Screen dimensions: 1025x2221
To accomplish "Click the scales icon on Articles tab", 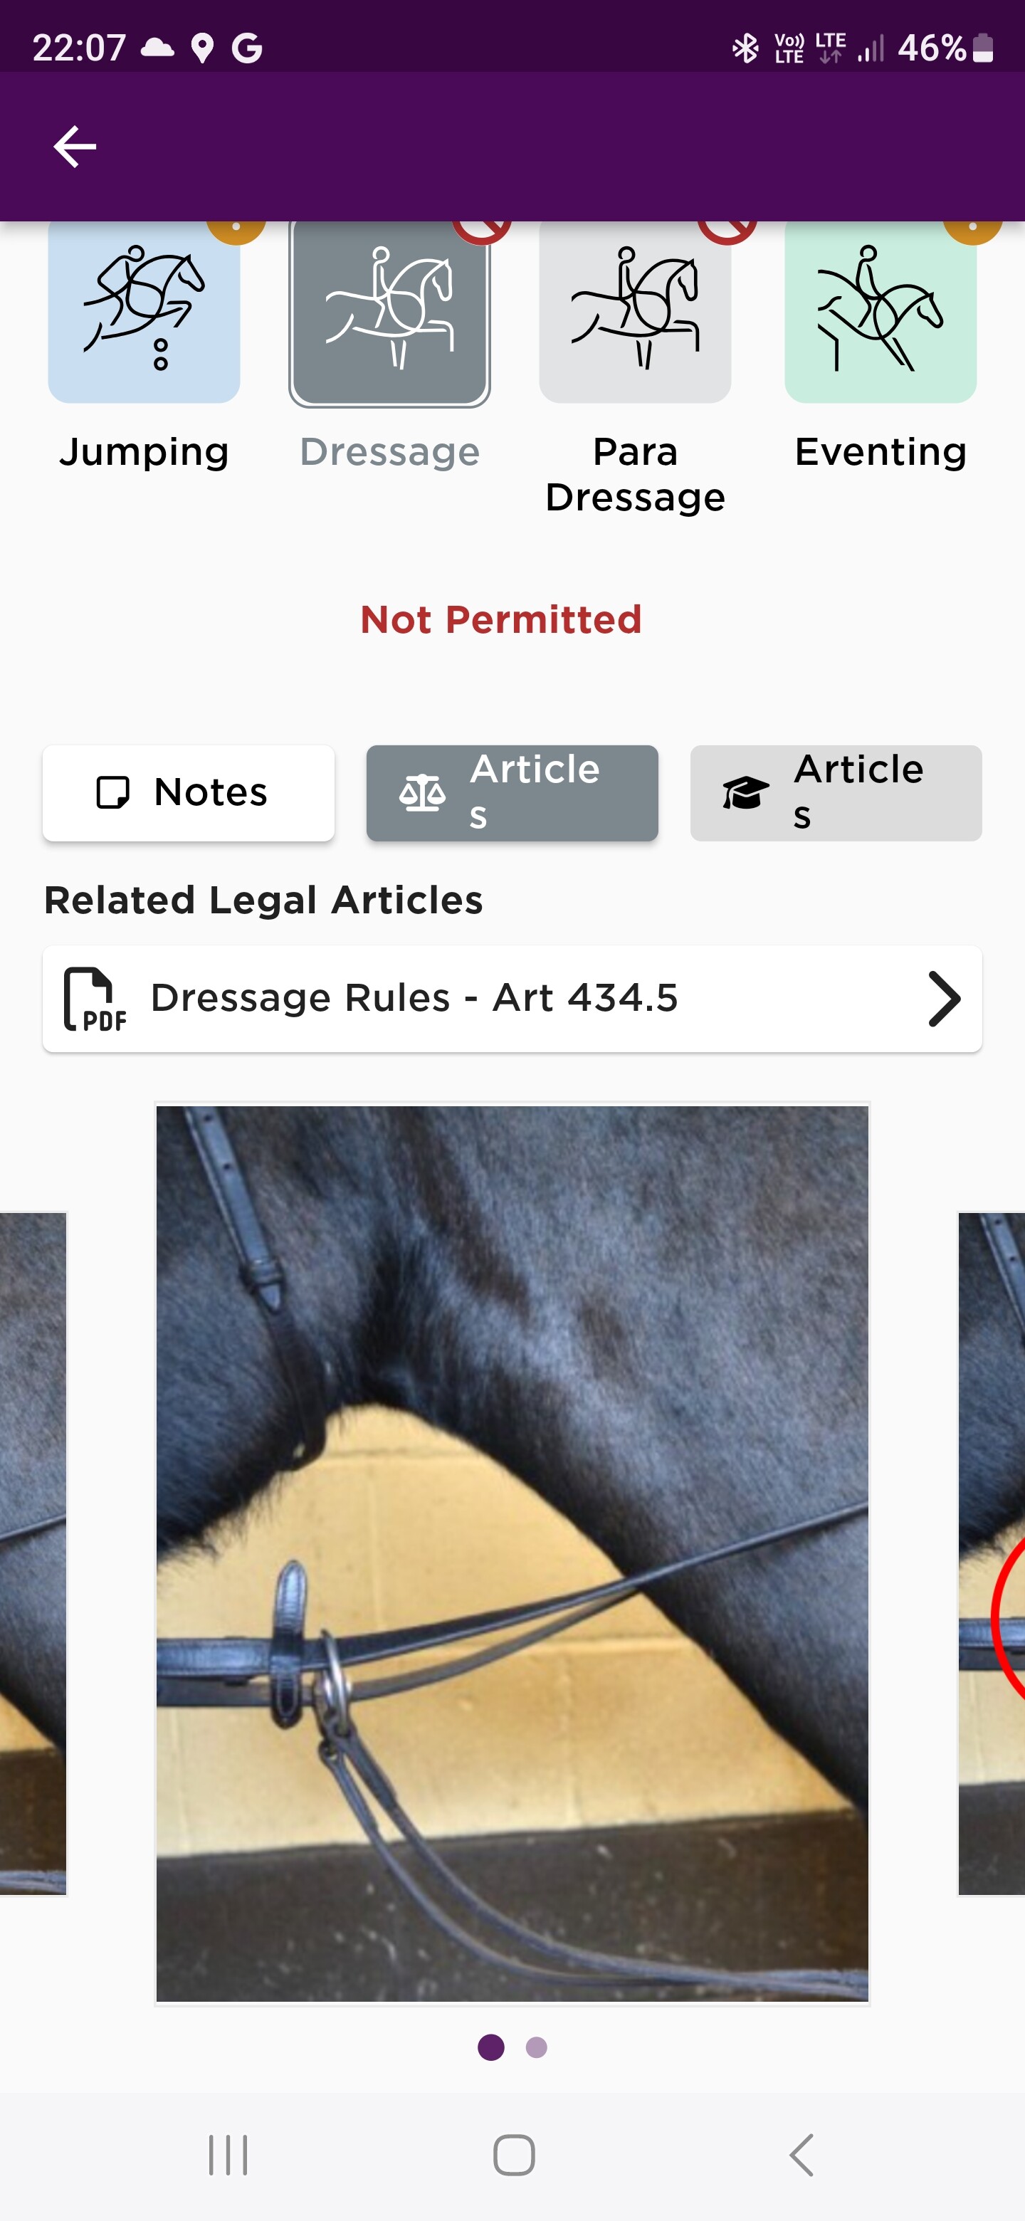I will click(422, 793).
